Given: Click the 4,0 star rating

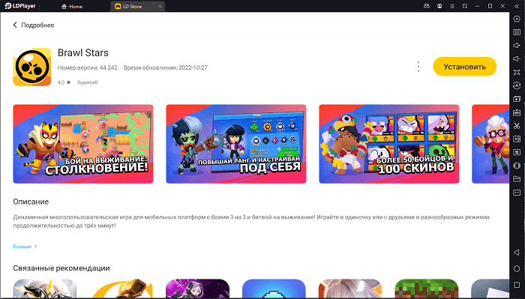Looking at the screenshot, I should coord(64,82).
